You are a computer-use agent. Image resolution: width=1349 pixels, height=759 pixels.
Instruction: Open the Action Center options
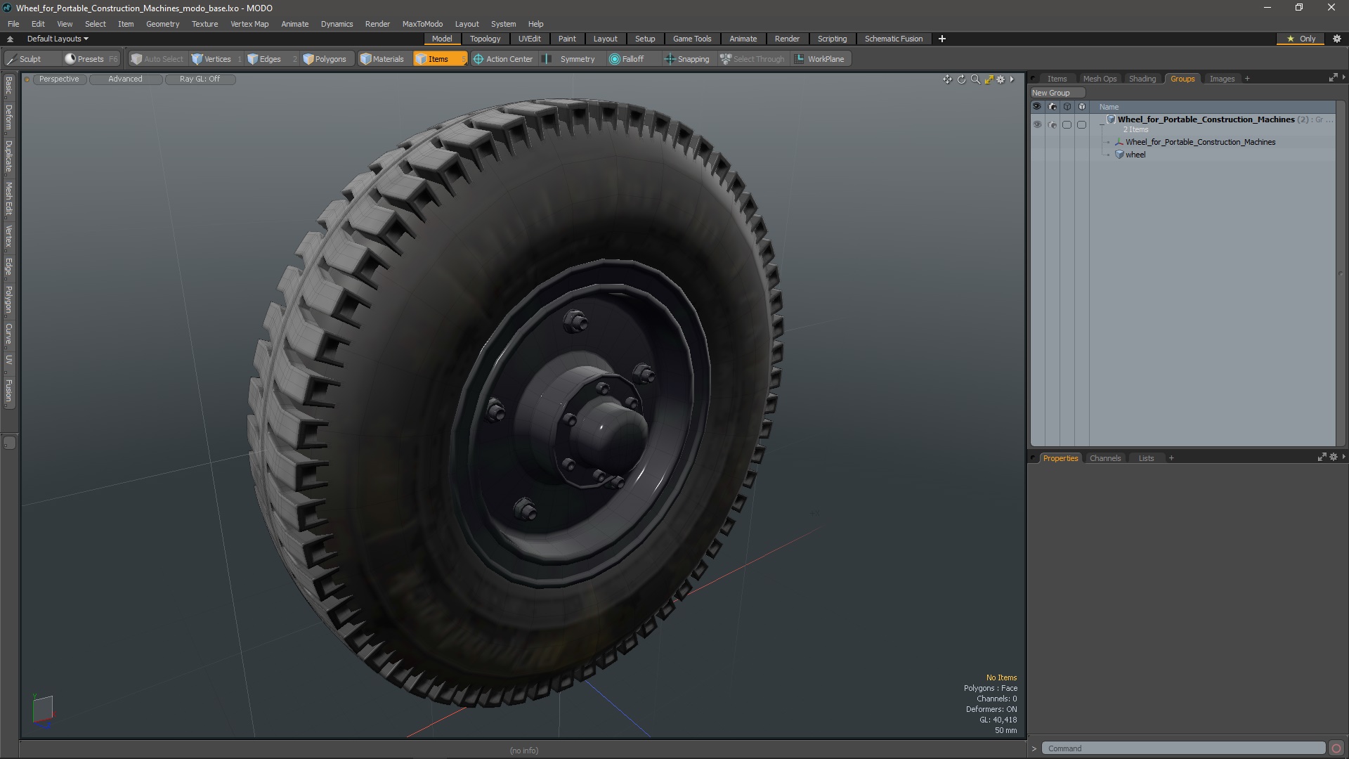click(504, 59)
